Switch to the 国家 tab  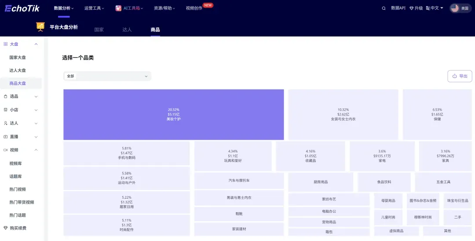(x=99, y=30)
